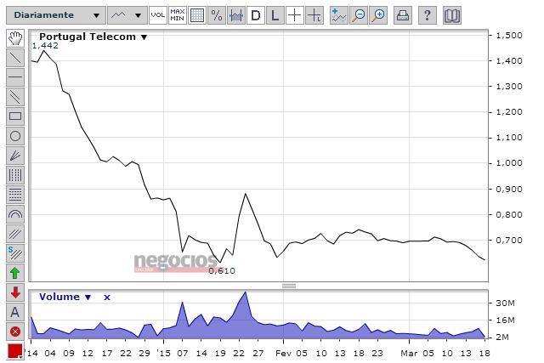Image resolution: width=544 pixels, height=363 pixels.
Task: Select the circle drawing tool
Action: [15, 136]
